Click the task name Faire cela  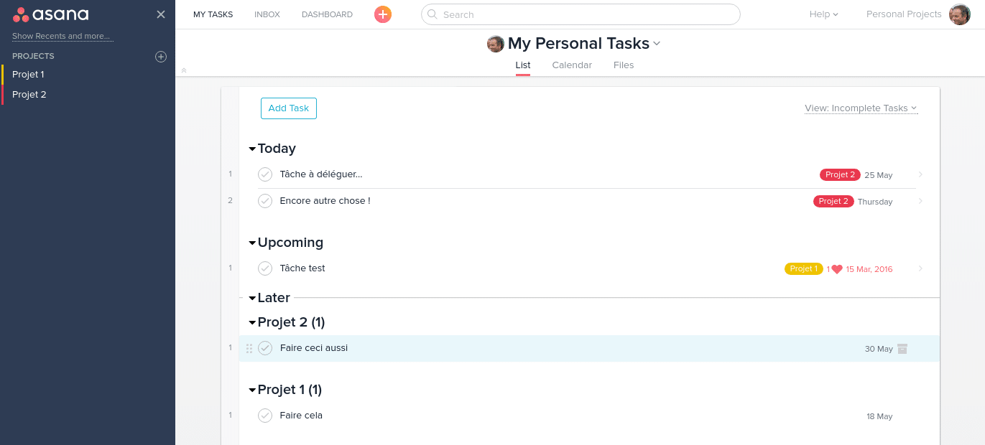click(301, 416)
